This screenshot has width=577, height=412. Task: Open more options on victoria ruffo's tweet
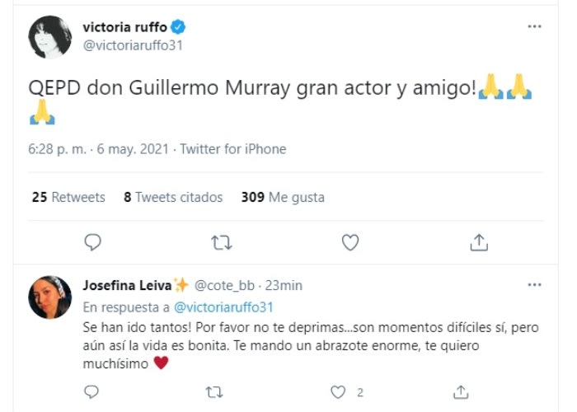click(535, 26)
